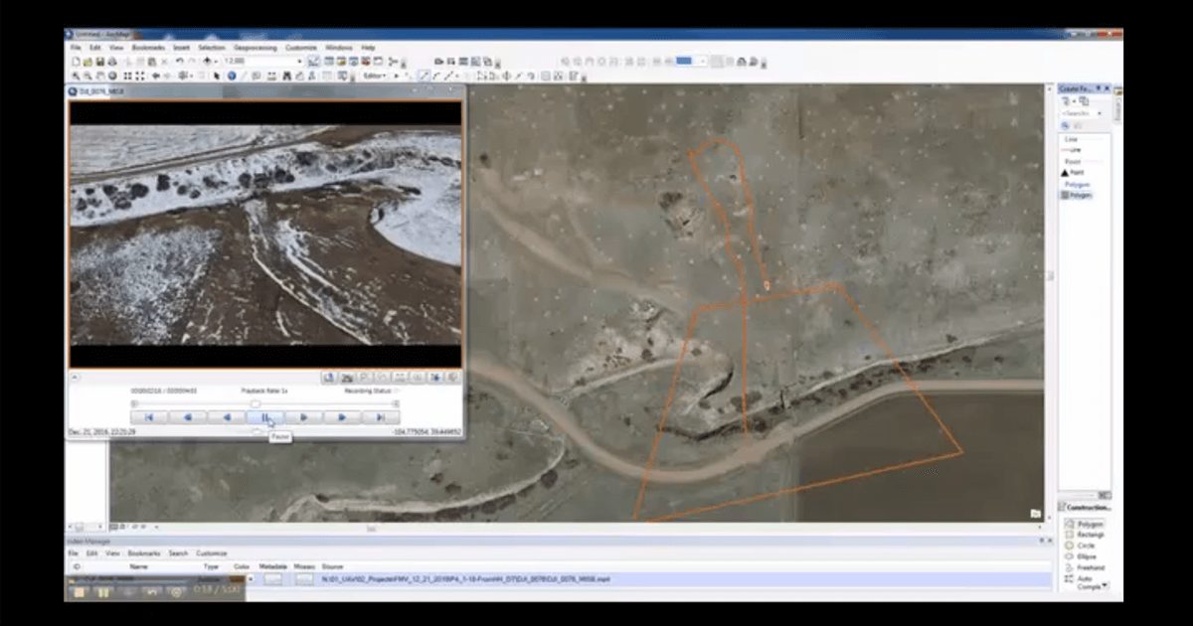Select the black arrow Select Elements tool
Viewport: 1193px width, 626px height.
coord(217,76)
